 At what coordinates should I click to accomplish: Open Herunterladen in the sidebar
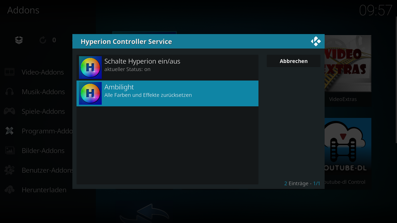44,190
